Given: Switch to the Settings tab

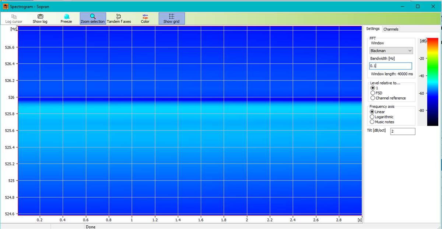Looking at the screenshot, I should point(373,29).
